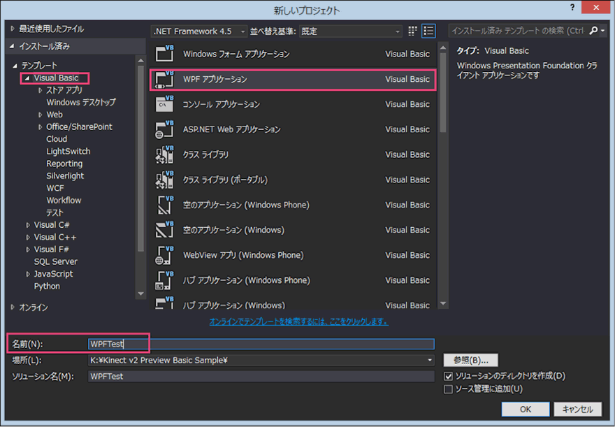Open the search options dropdown arrow

click(x=603, y=31)
